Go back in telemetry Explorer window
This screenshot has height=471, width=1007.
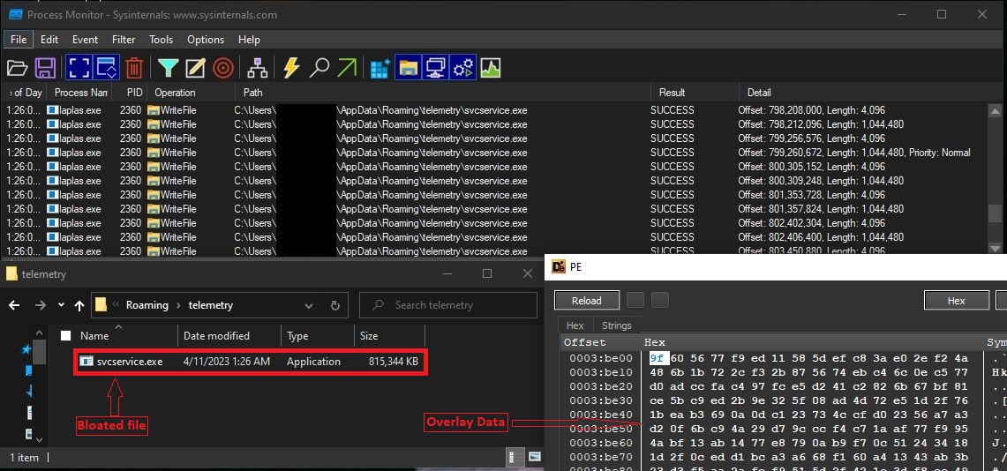pos(14,305)
